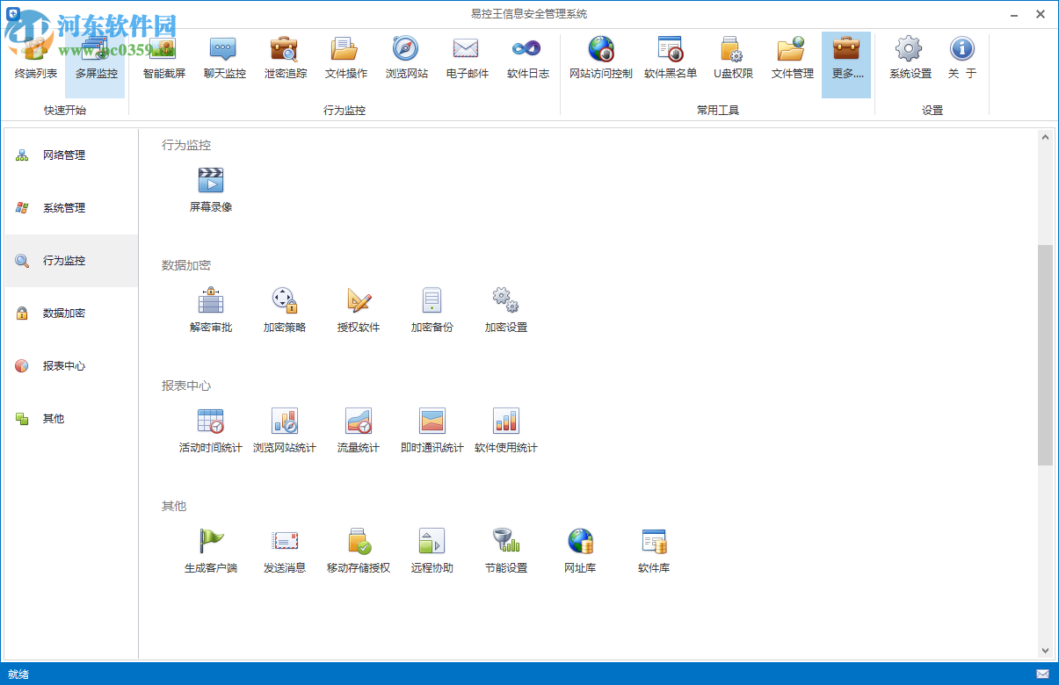Open 网站访问控制 website access control
This screenshot has width=1059, height=685.
click(x=601, y=57)
